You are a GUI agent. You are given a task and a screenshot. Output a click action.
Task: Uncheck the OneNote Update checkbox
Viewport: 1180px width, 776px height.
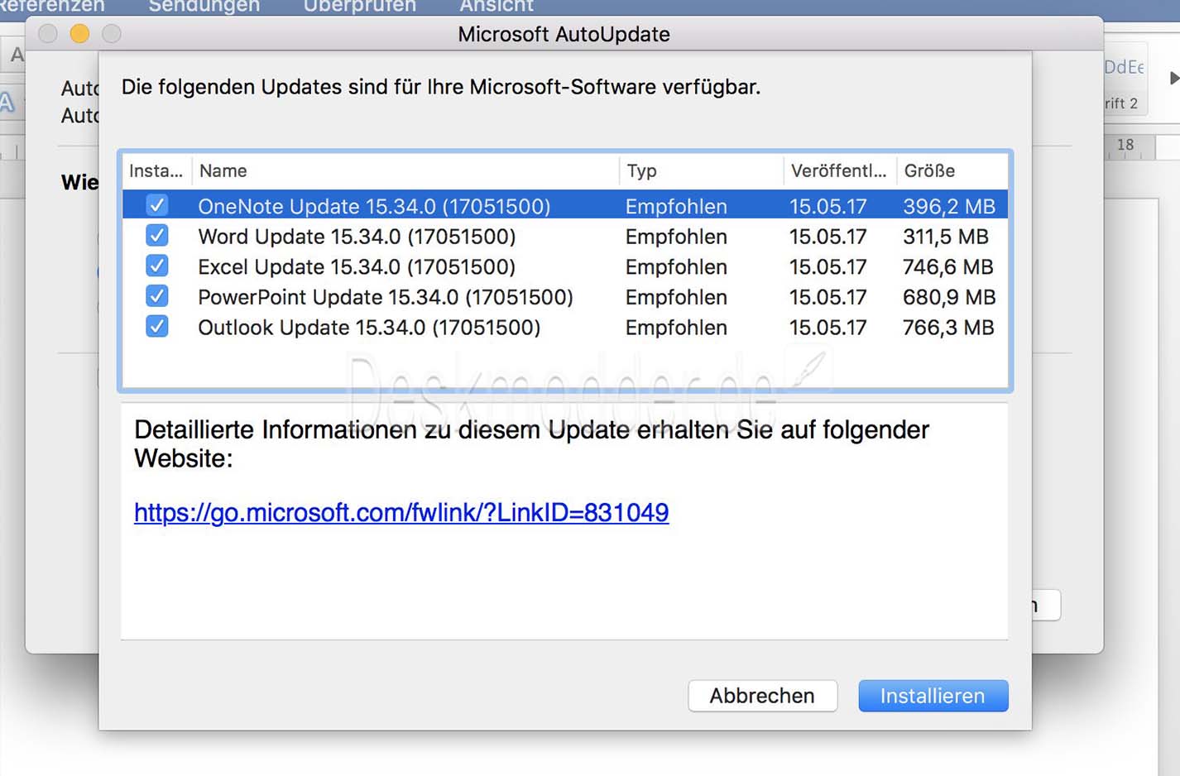(157, 205)
